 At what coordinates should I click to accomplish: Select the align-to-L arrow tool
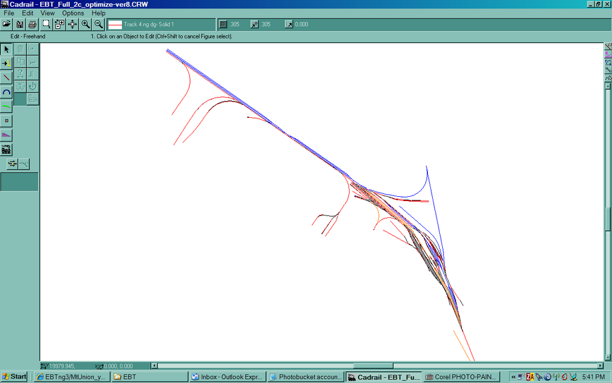tap(6, 63)
